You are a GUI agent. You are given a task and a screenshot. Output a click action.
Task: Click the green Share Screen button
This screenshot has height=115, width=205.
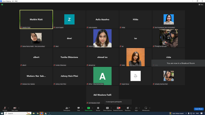[88, 109]
